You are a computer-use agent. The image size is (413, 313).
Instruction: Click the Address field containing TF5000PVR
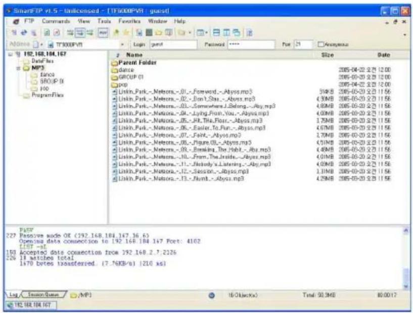click(x=83, y=44)
